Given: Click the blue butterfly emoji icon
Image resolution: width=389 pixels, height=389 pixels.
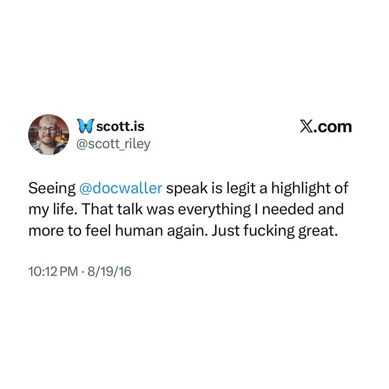Looking at the screenshot, I should 85,126.
